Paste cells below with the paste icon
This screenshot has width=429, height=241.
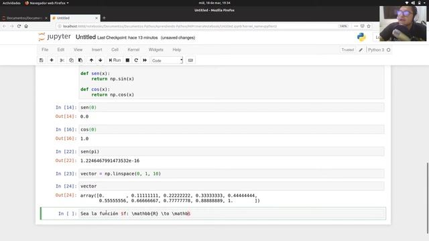[80, 60]
